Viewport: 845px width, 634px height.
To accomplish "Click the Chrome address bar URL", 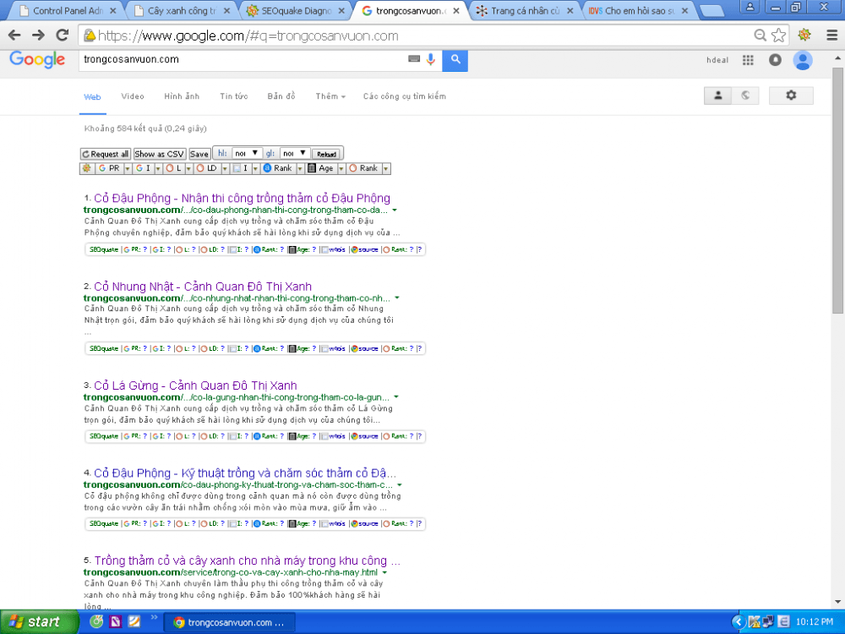I will coord(248,36).
